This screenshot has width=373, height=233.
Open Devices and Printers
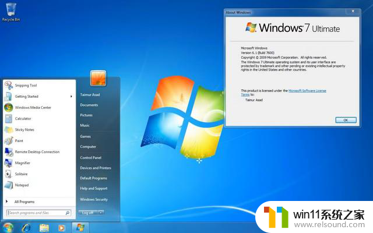coord(96,168)
